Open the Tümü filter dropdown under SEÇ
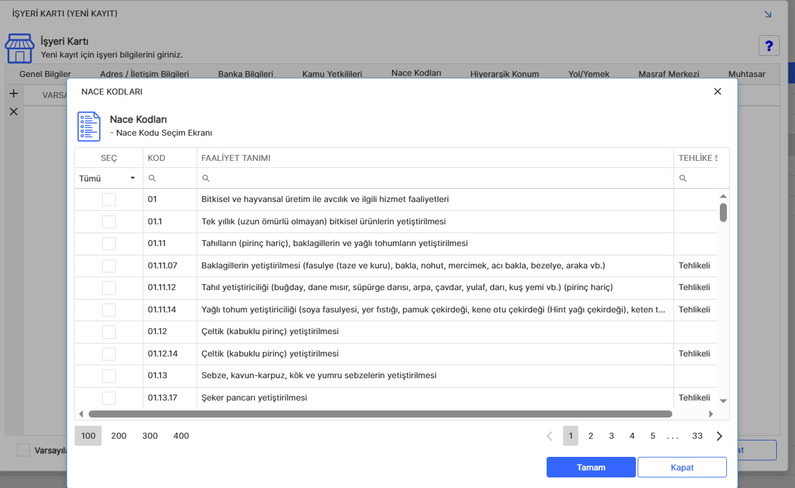This screenshot has width=795, height=488. (x=108, y=178)
